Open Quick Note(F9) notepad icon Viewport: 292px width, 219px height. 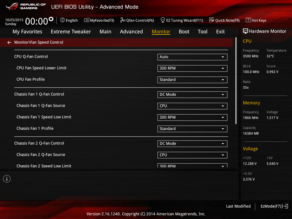(212, 20)
